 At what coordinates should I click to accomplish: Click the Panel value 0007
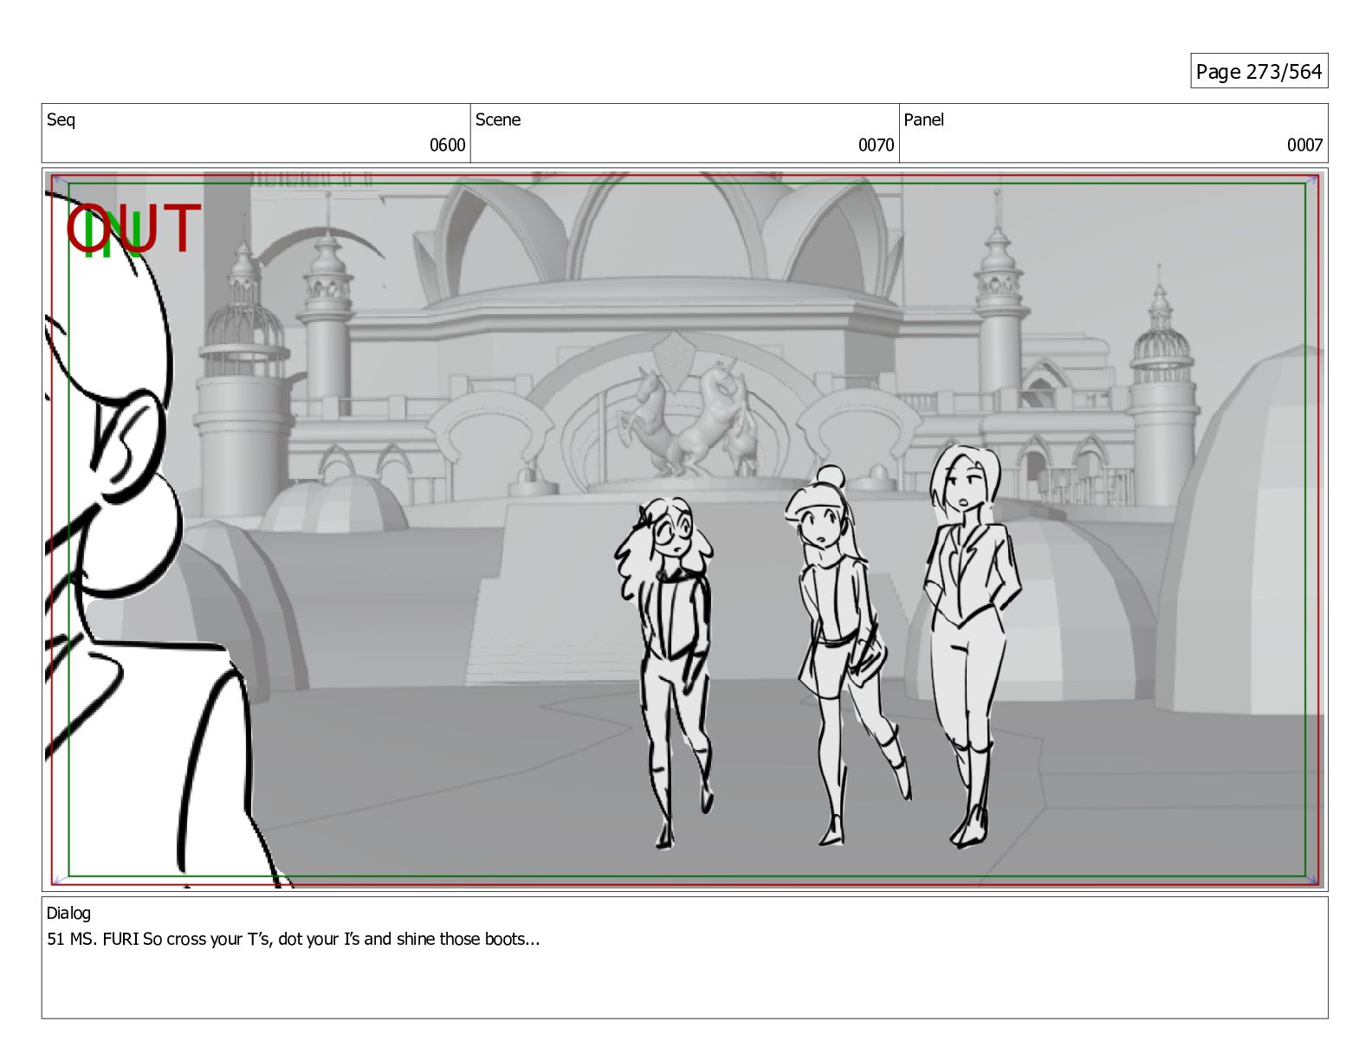[1304, 145]
